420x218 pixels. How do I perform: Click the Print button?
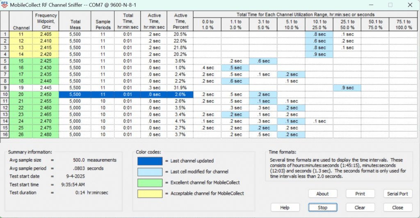point(360,194)
